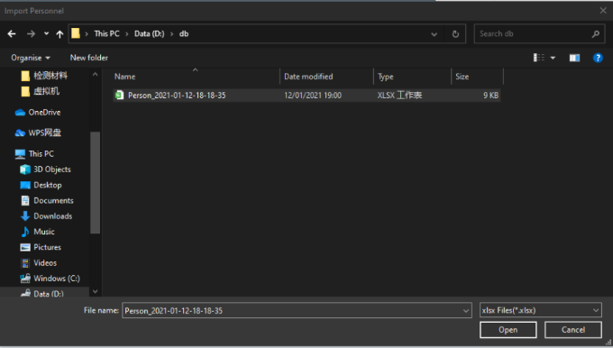The height and width of the screenshot is (348, 613).
Task: Expand the recent locations dropdown arrow
Action: coord(46,33)
